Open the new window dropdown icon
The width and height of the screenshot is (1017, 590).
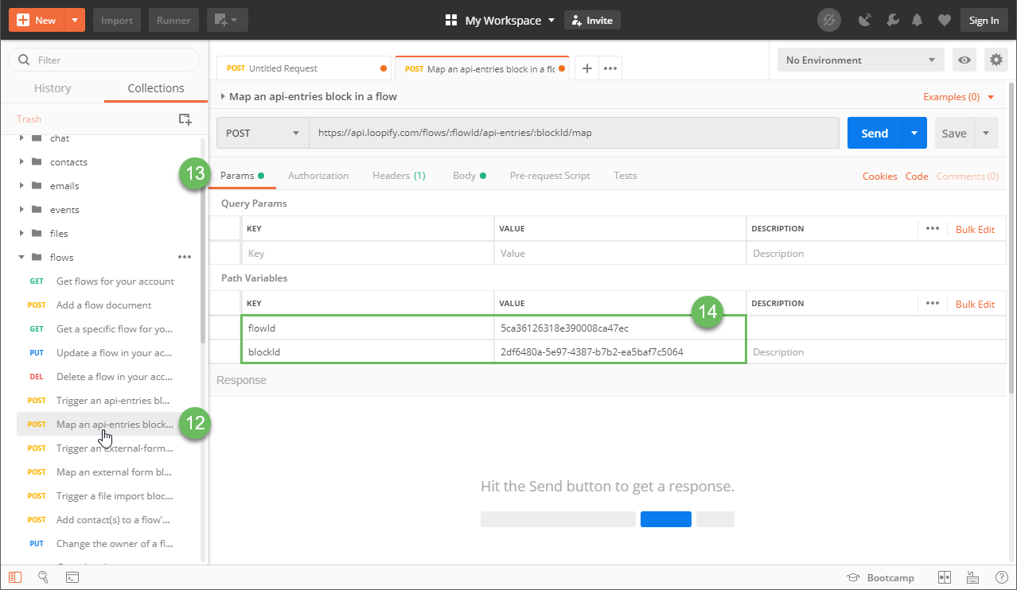point(228,20)
